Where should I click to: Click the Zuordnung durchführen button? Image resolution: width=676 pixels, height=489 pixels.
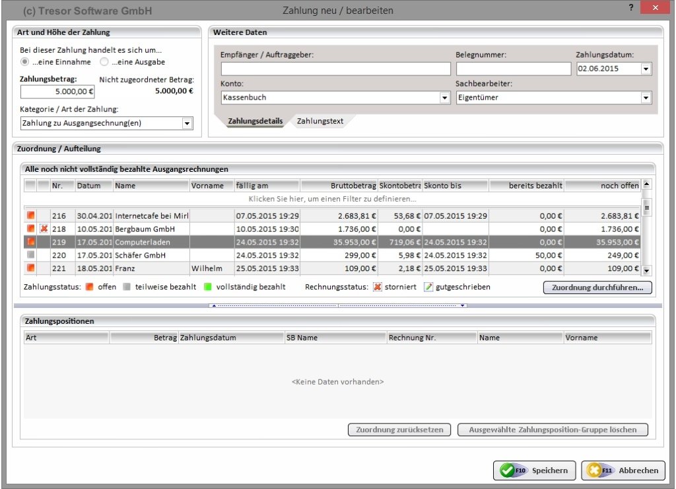pyautogui.click(x=597, y=287)
